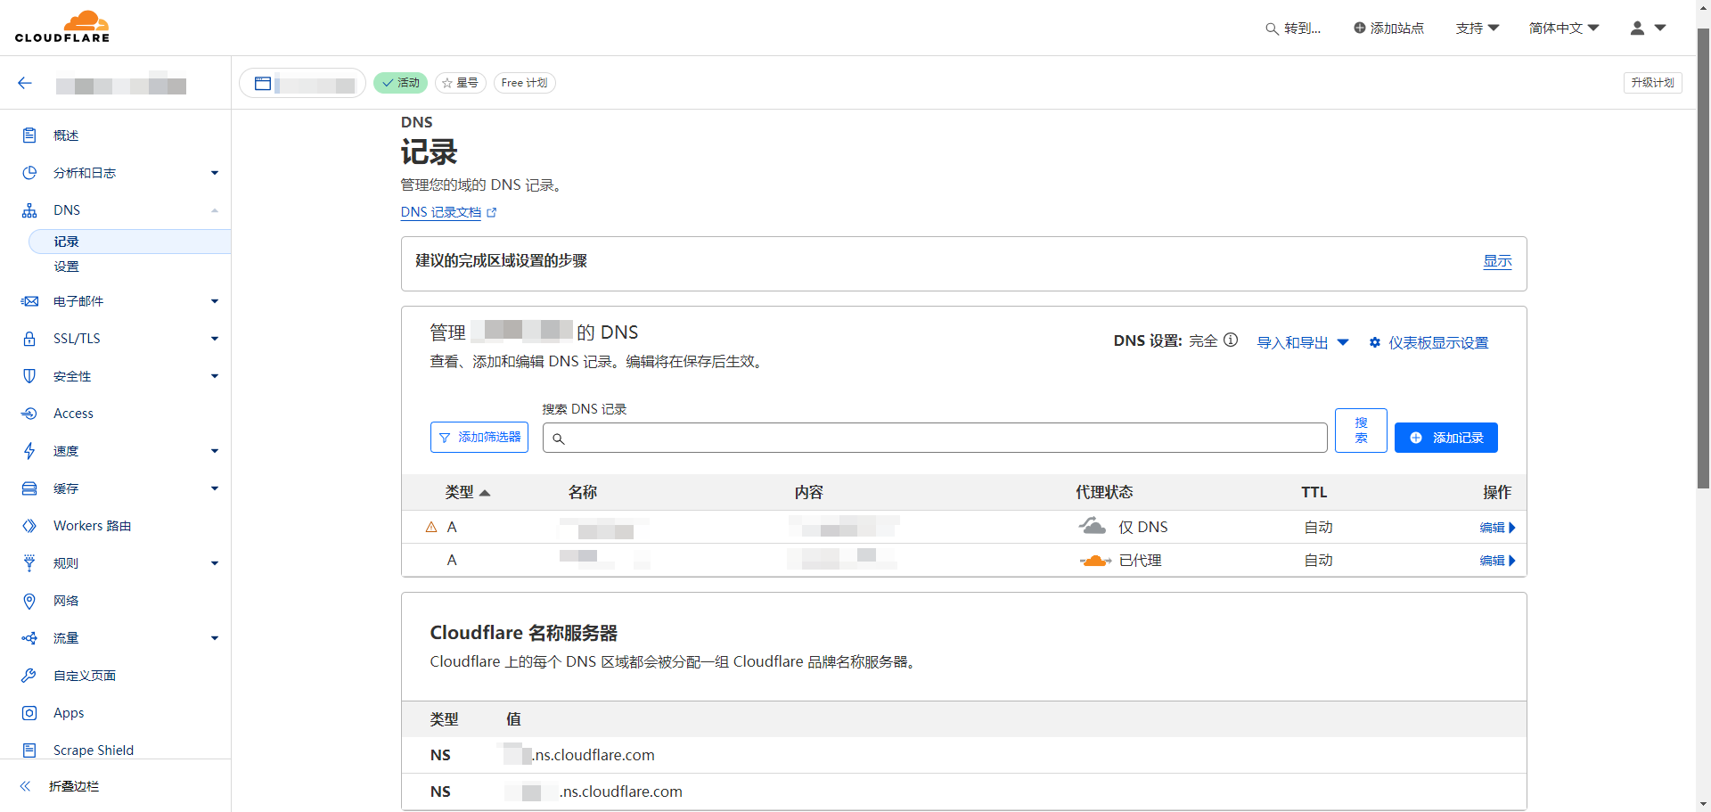This screenshot has width=1711, height=812.
Task: Expand the 速度 sidebar section
Action: [215, 451]
